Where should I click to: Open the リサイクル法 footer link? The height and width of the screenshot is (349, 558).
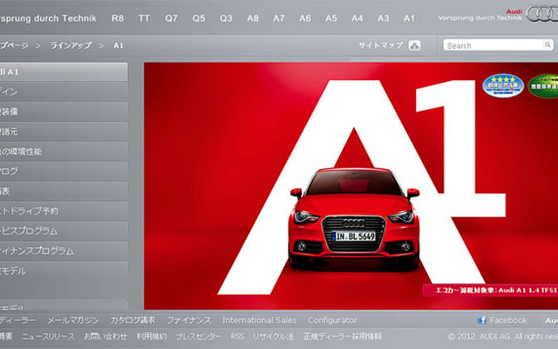tap(273, 336)
